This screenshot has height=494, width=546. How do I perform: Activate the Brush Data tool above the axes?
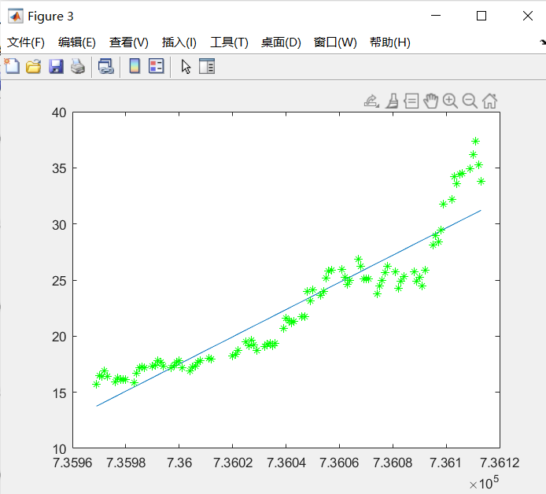point(391,101)
